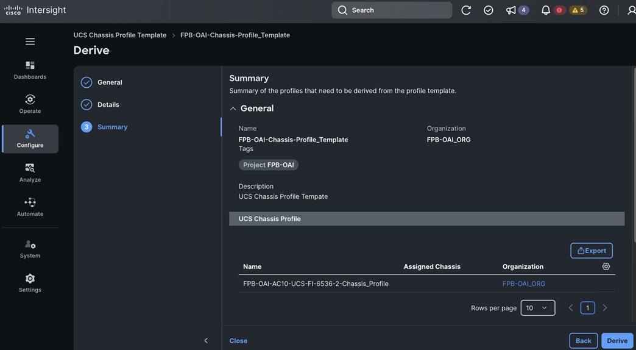Viewport: 636px width, 350px height.
Task: Select the Summary wizard step
Action: pos(104,127)
